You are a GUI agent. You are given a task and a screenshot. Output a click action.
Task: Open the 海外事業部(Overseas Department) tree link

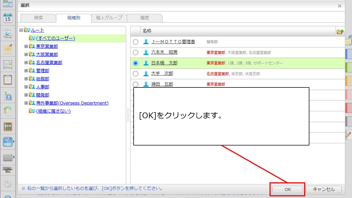[72, 103]
